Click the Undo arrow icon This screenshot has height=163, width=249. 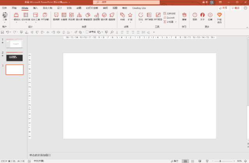coord(7,32)
